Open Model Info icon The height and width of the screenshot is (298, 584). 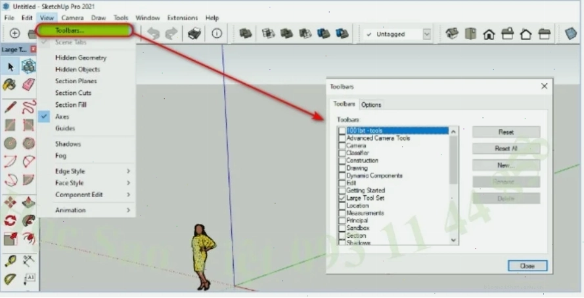[217, 34]
